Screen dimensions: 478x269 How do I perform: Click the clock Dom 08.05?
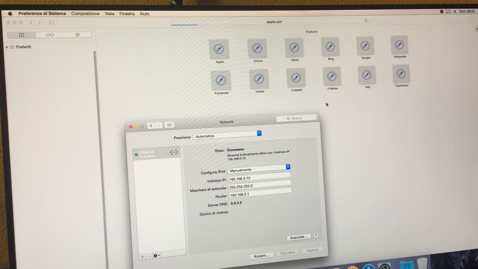(467, 11)
